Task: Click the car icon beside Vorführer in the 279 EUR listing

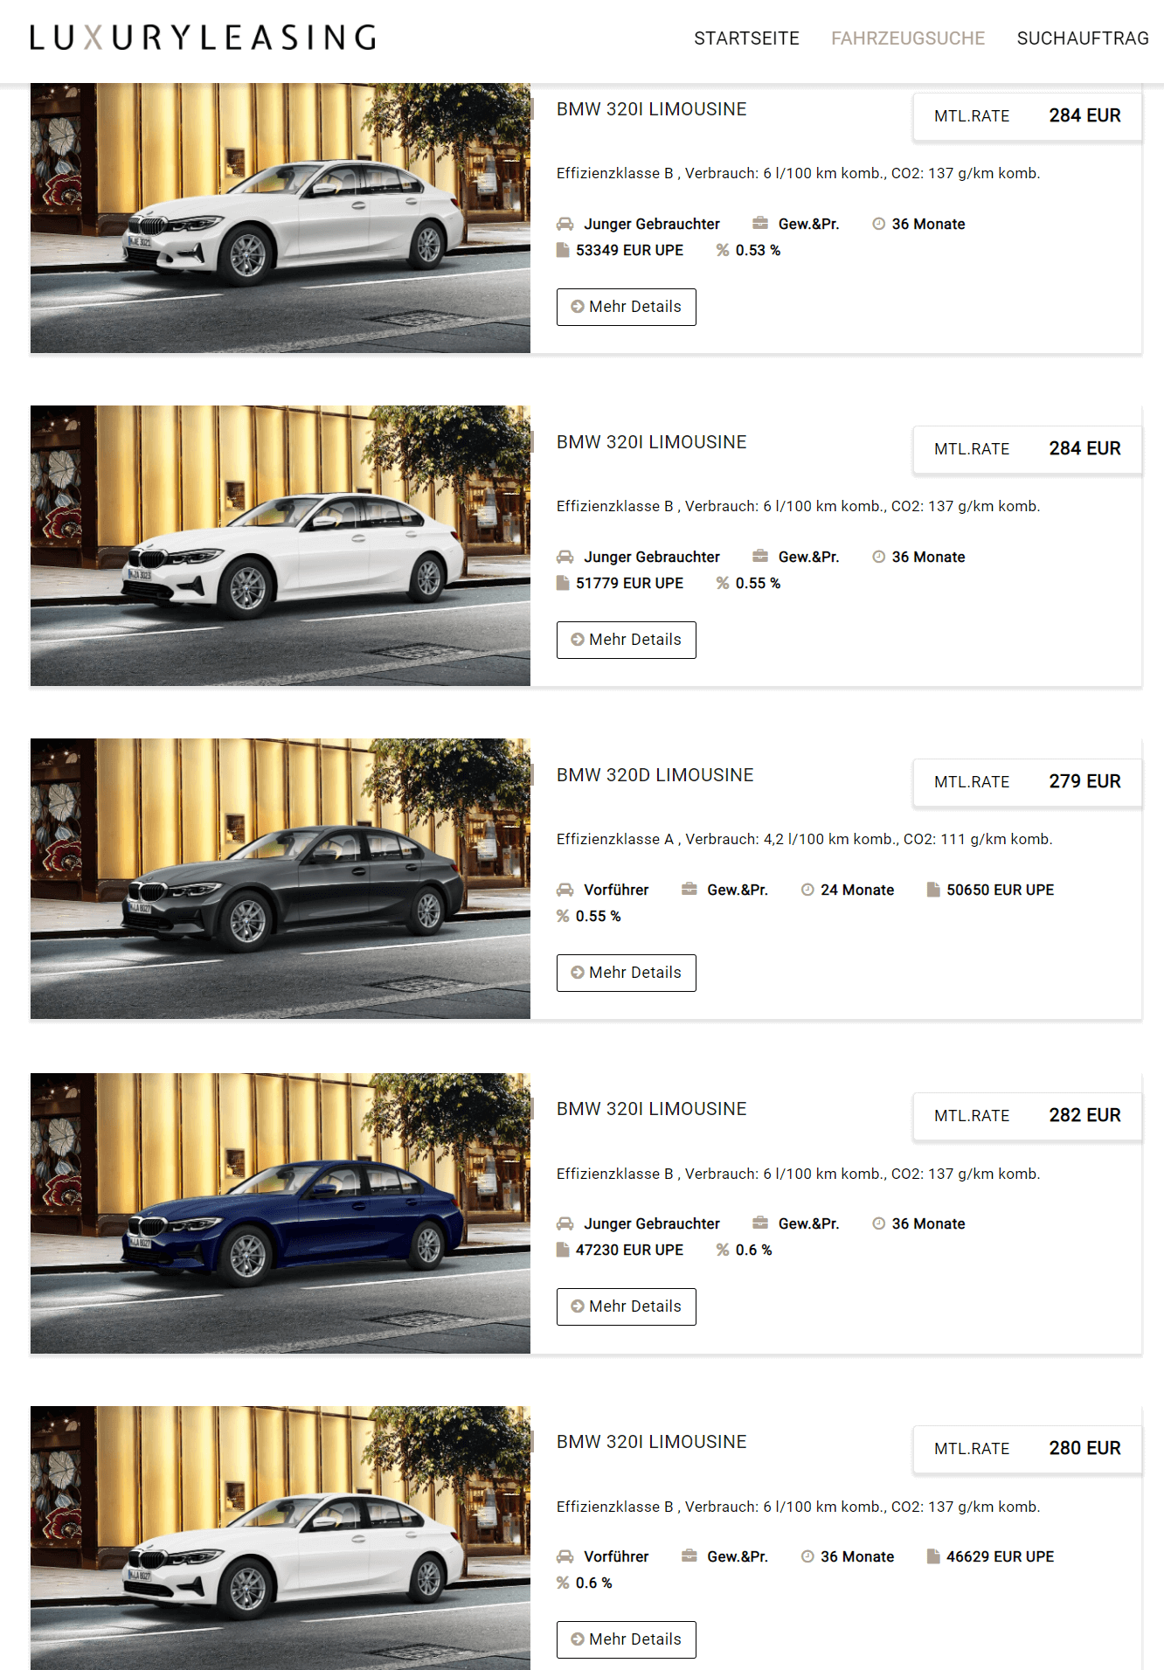Action: pyautogui.click(x=565, y=890)
